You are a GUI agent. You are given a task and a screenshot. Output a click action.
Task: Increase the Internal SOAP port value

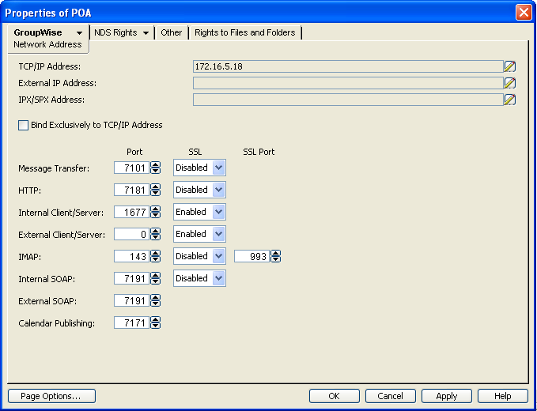(156, 276)
